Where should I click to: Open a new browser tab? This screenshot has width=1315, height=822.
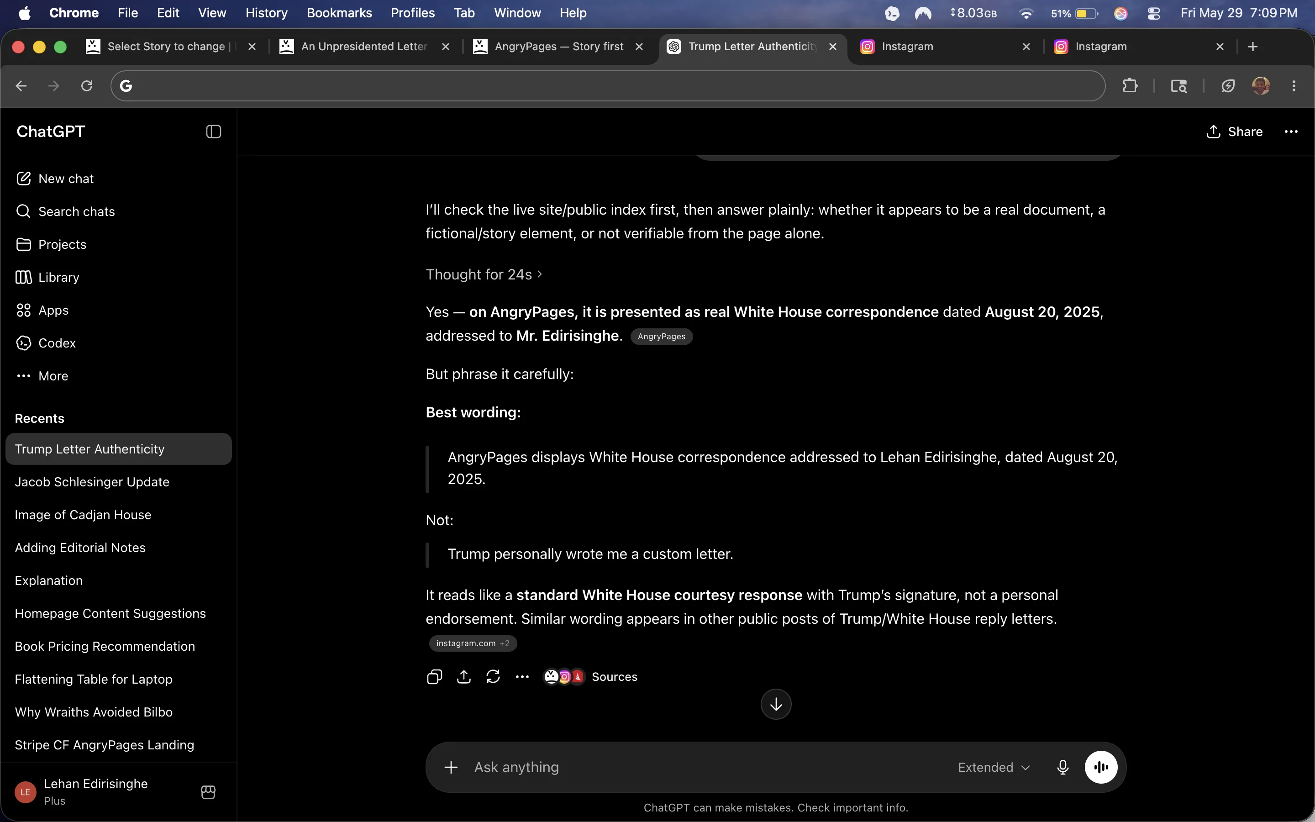1253,47
